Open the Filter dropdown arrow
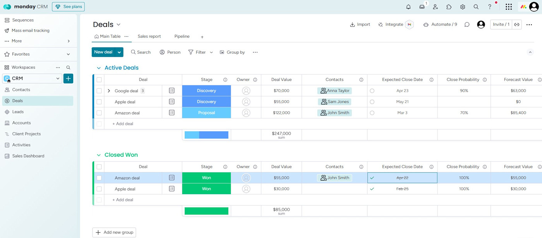The image size is (542, 238). point(211,52)
